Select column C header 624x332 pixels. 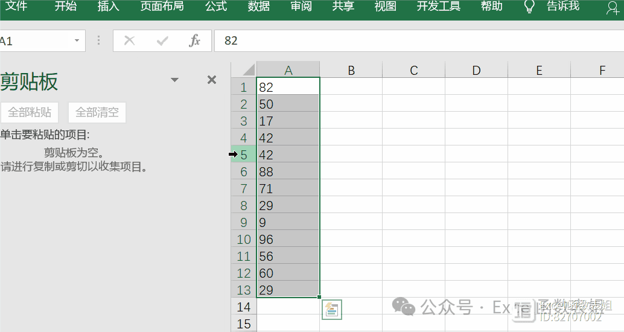point(414,70)
